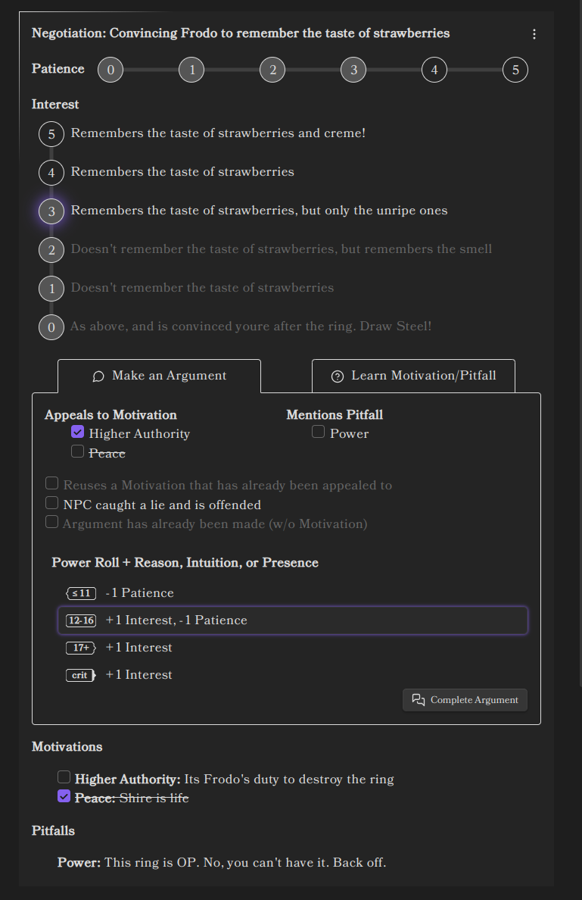Select the ≤11 roll result badge
Image resolution: width=582 pixels, height=900 pixels.
81,593
